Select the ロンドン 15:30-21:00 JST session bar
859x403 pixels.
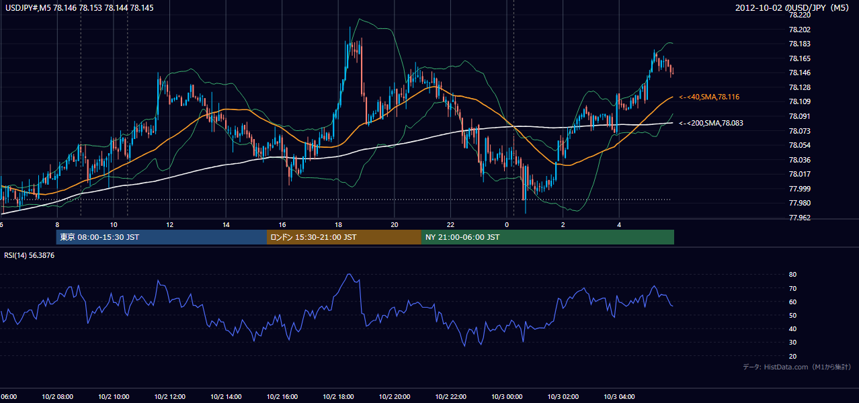pyautogui.click(x=344, y=237)
